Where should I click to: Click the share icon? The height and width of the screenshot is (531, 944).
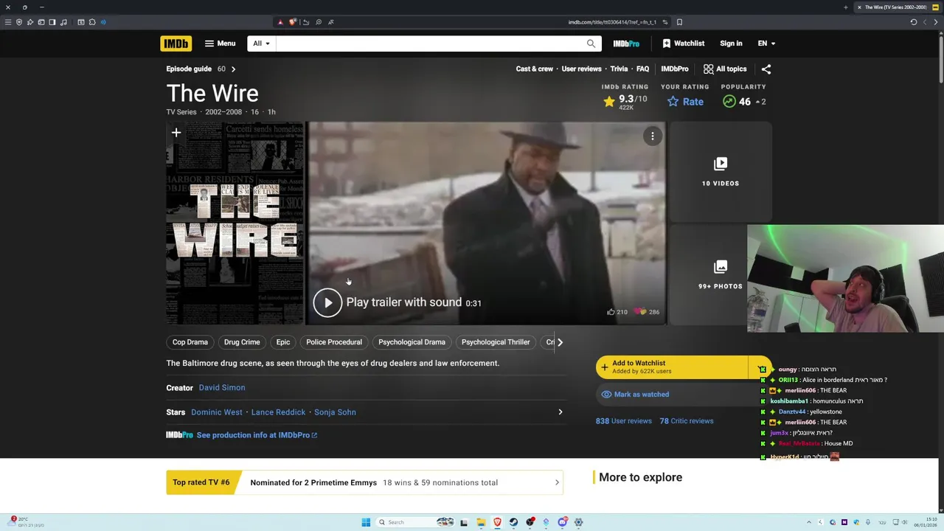[766, 69]
